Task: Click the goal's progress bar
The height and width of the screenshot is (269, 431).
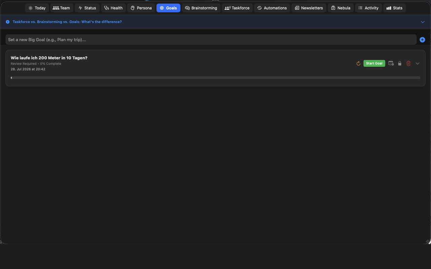Action: click(215, 78)
